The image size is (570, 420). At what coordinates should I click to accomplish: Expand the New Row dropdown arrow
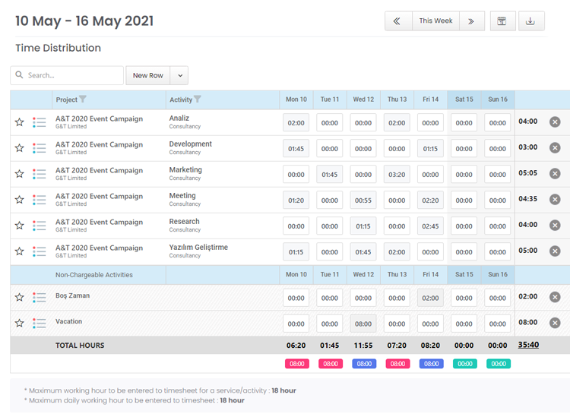point(179,75)
